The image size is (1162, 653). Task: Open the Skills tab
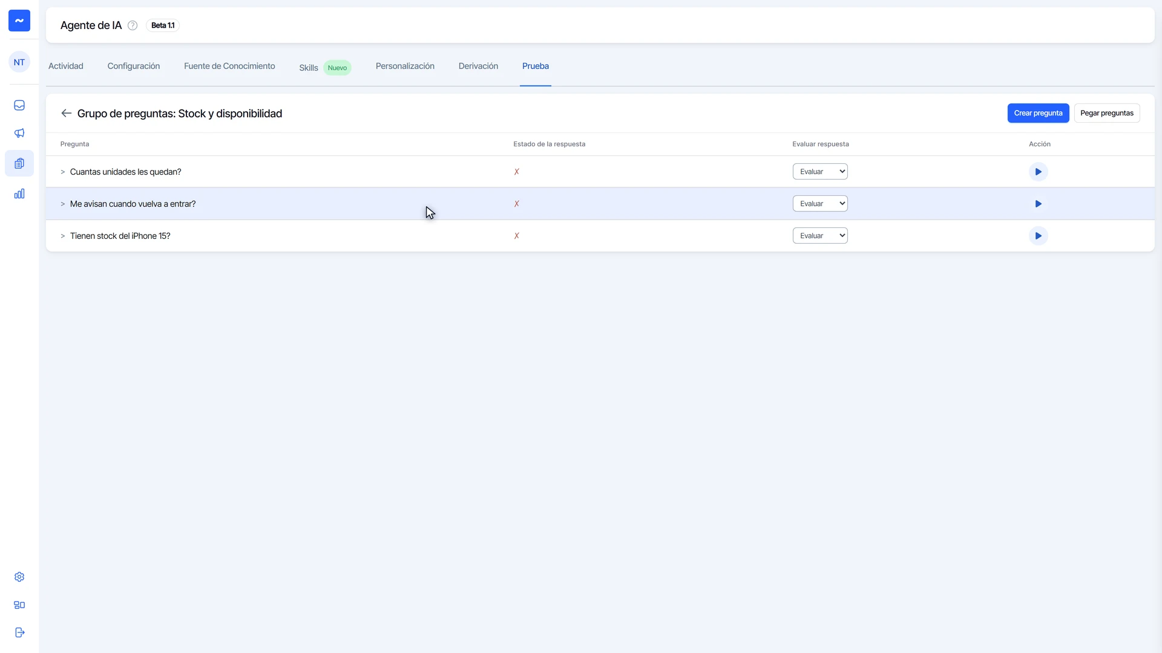309,68
